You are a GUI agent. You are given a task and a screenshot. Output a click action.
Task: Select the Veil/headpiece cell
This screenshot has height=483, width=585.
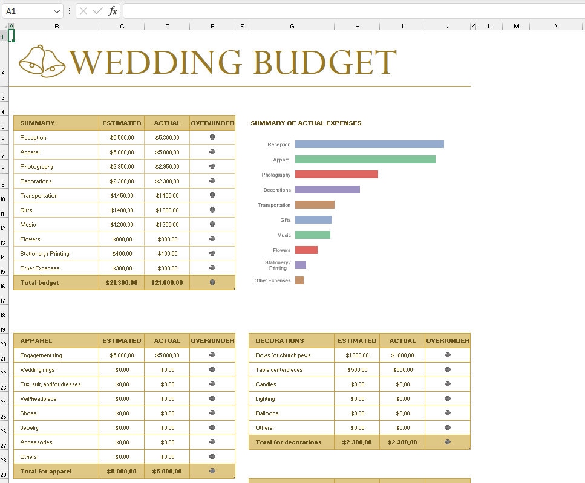pyautogui.click(x=56, y=399)
